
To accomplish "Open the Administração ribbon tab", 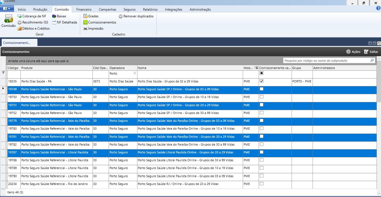I will coord(200,9).
